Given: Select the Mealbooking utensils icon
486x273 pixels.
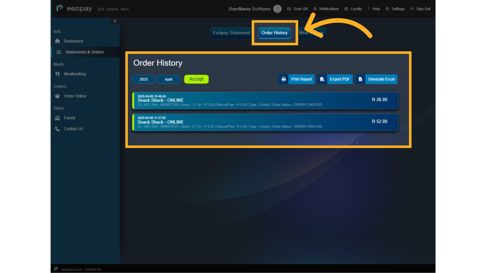Looking at the screenshot, I should 57,74.
